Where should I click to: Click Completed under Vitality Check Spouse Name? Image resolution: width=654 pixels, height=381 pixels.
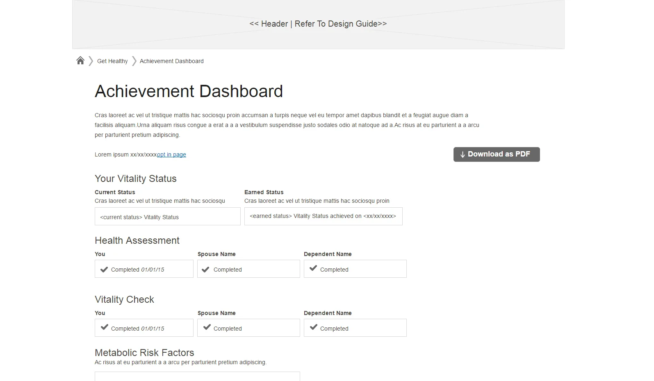click(228, 329)
